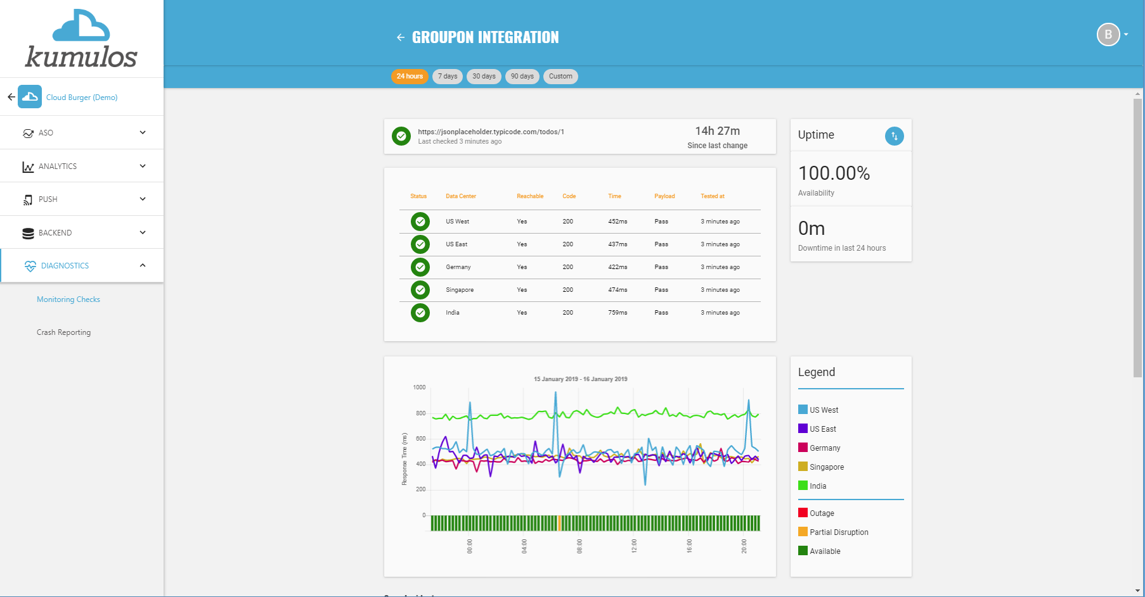The image size is (1145, 597).
Task: Click the jsonplaceholder URL text
Action: pyautogui.click(x=491, y=132)
